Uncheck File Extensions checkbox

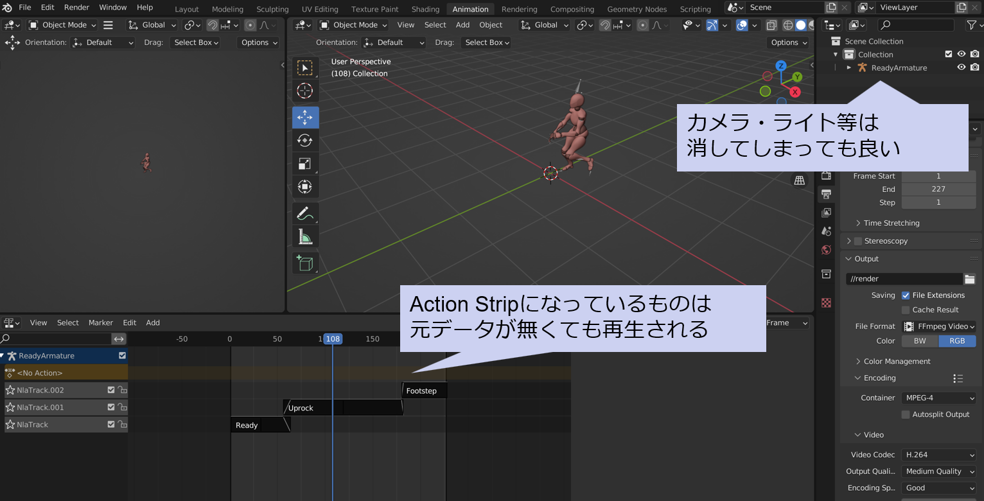tap(906, 295)
